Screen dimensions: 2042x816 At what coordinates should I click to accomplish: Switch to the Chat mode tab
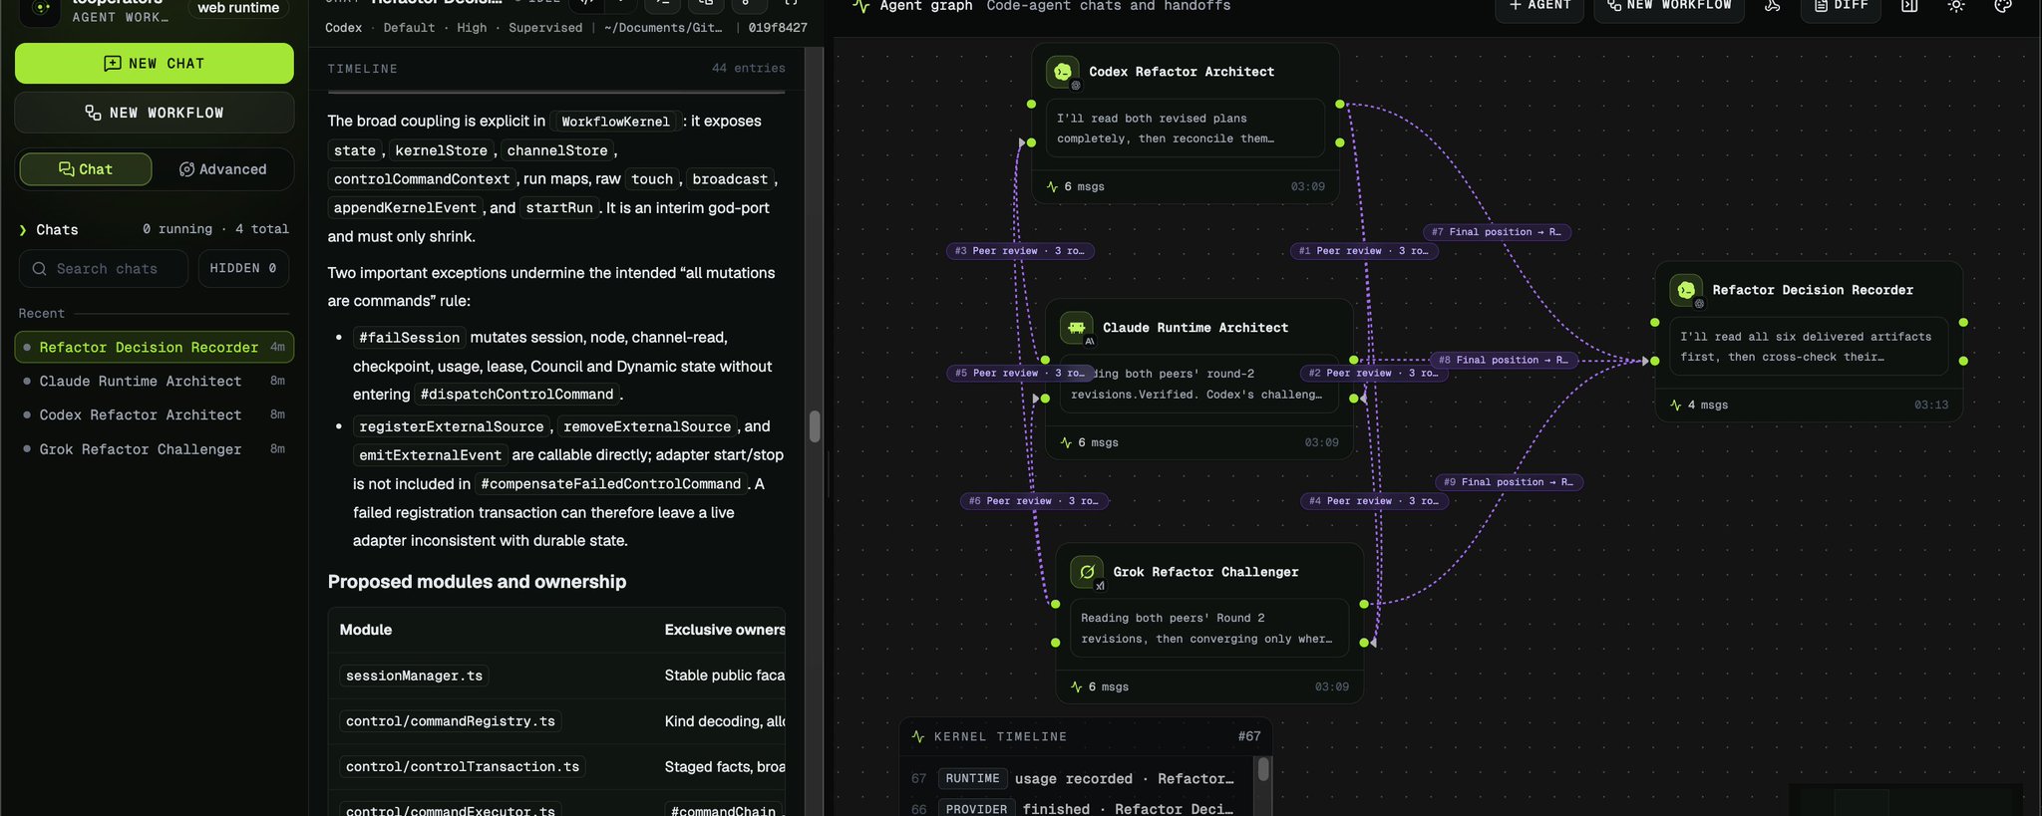[86, 169]
